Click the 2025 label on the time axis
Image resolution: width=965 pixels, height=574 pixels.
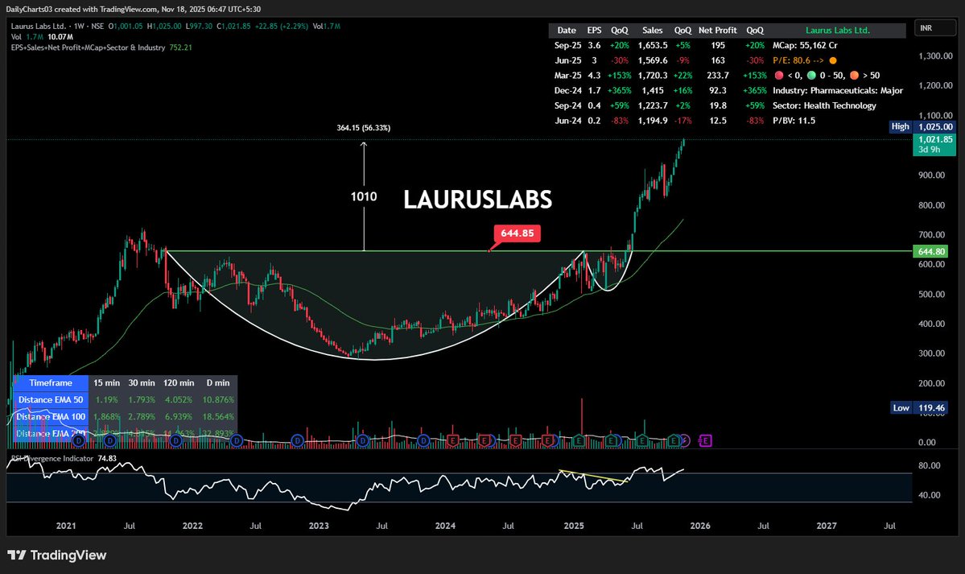click(x=573, y=526)
